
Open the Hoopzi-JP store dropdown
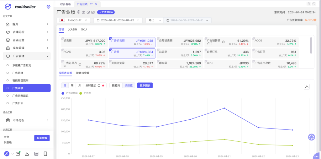[x=73, y=20]
